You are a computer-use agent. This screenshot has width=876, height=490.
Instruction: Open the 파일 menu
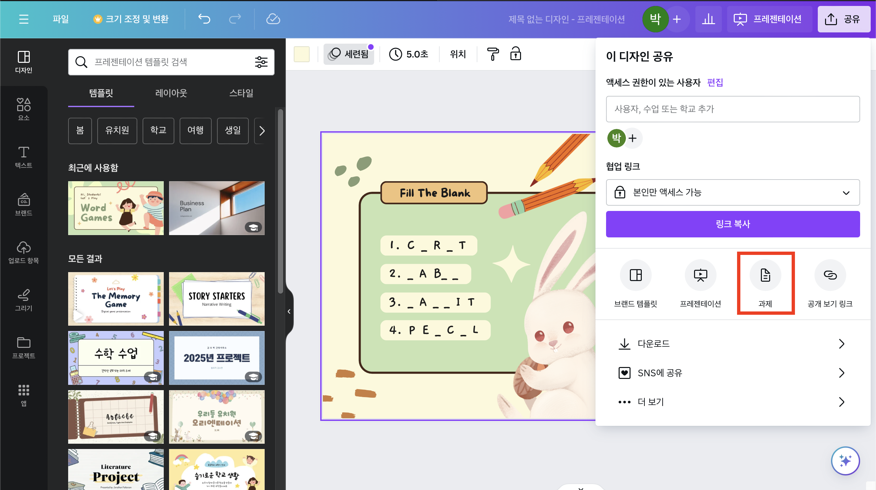61,19
